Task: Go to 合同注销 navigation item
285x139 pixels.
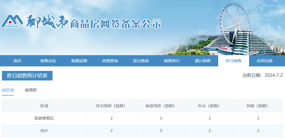Action: [265, 61]
